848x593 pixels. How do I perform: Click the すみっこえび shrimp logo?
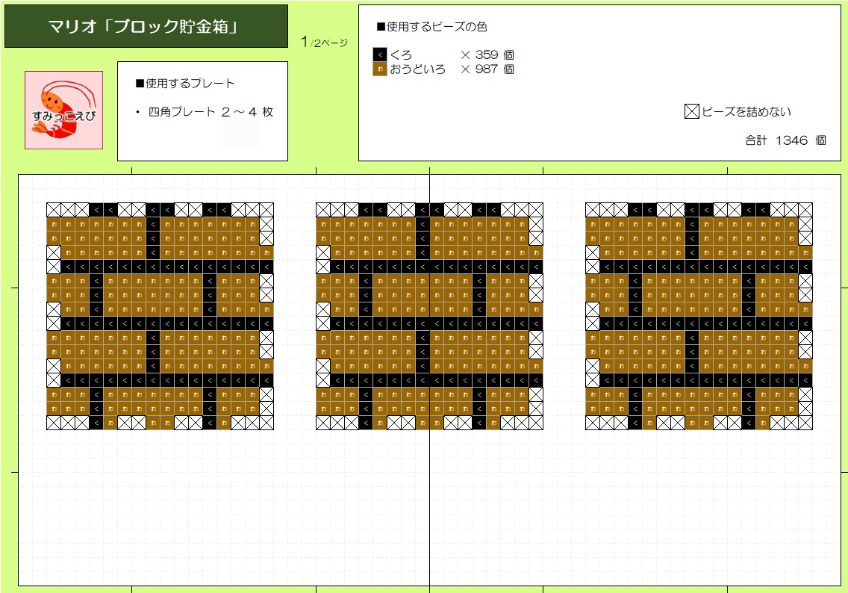(63, 110)
